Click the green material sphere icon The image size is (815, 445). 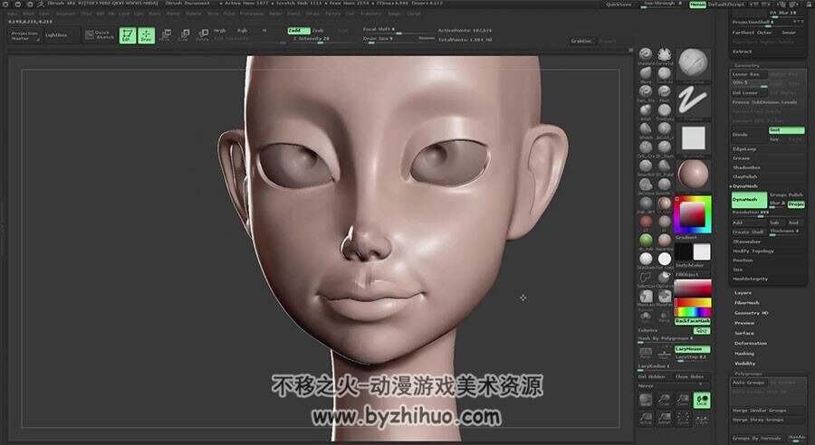646,241
